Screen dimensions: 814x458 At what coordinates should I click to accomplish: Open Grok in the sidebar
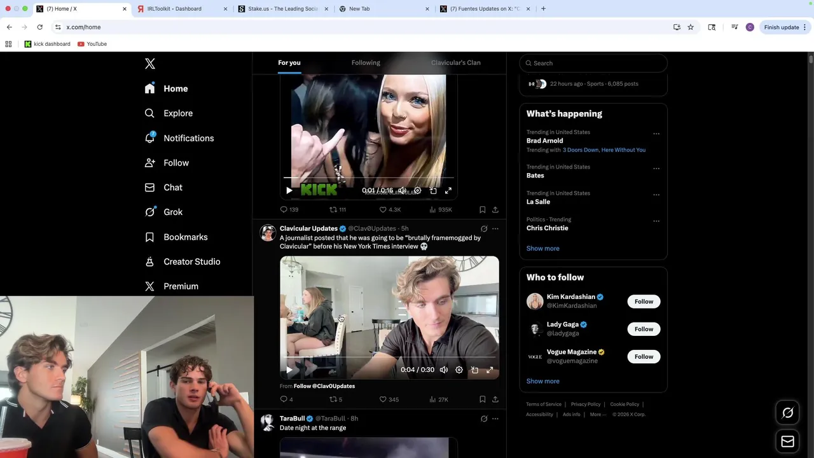click(x=163, y=212)
